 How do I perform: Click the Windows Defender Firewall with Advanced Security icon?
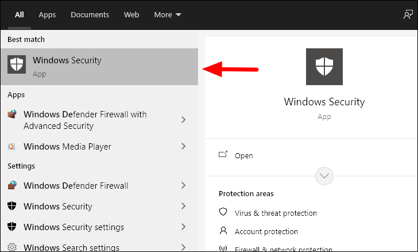(x=12, y=114)
